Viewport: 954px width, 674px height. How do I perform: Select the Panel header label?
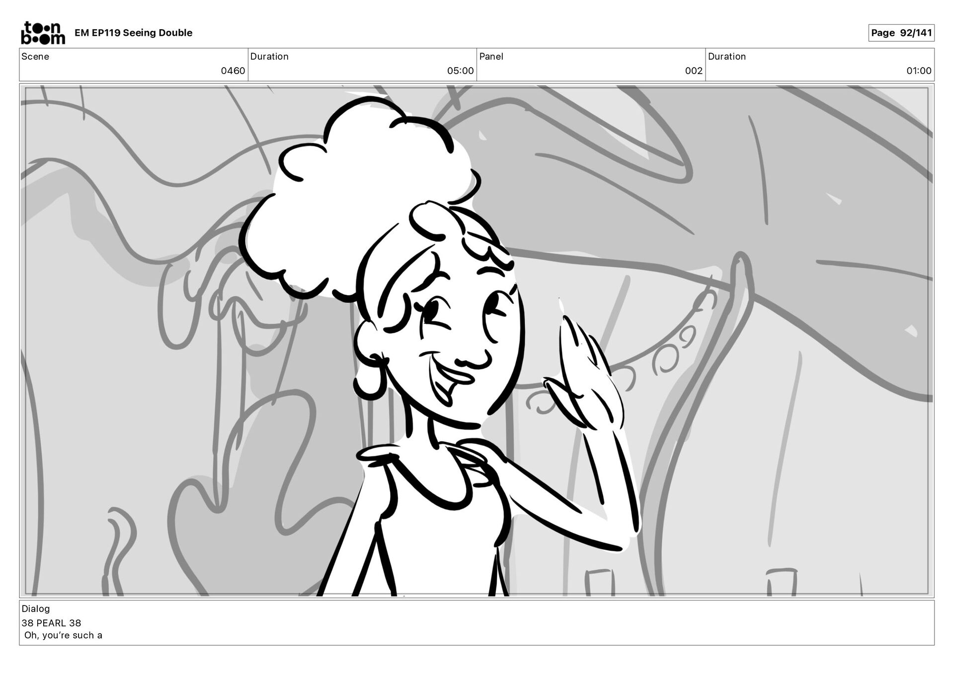[491, 57]
